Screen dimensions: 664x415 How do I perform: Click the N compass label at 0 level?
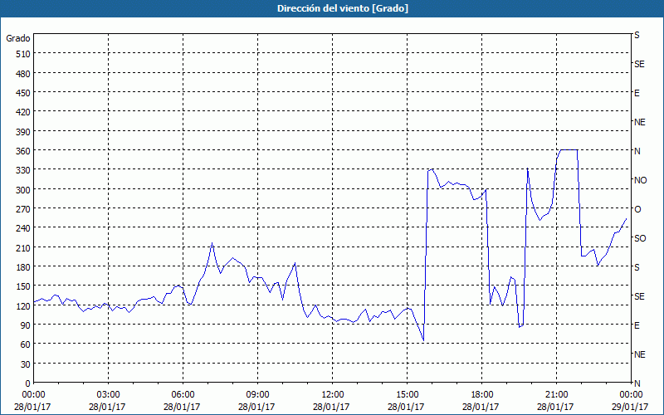tap(637, 383)
